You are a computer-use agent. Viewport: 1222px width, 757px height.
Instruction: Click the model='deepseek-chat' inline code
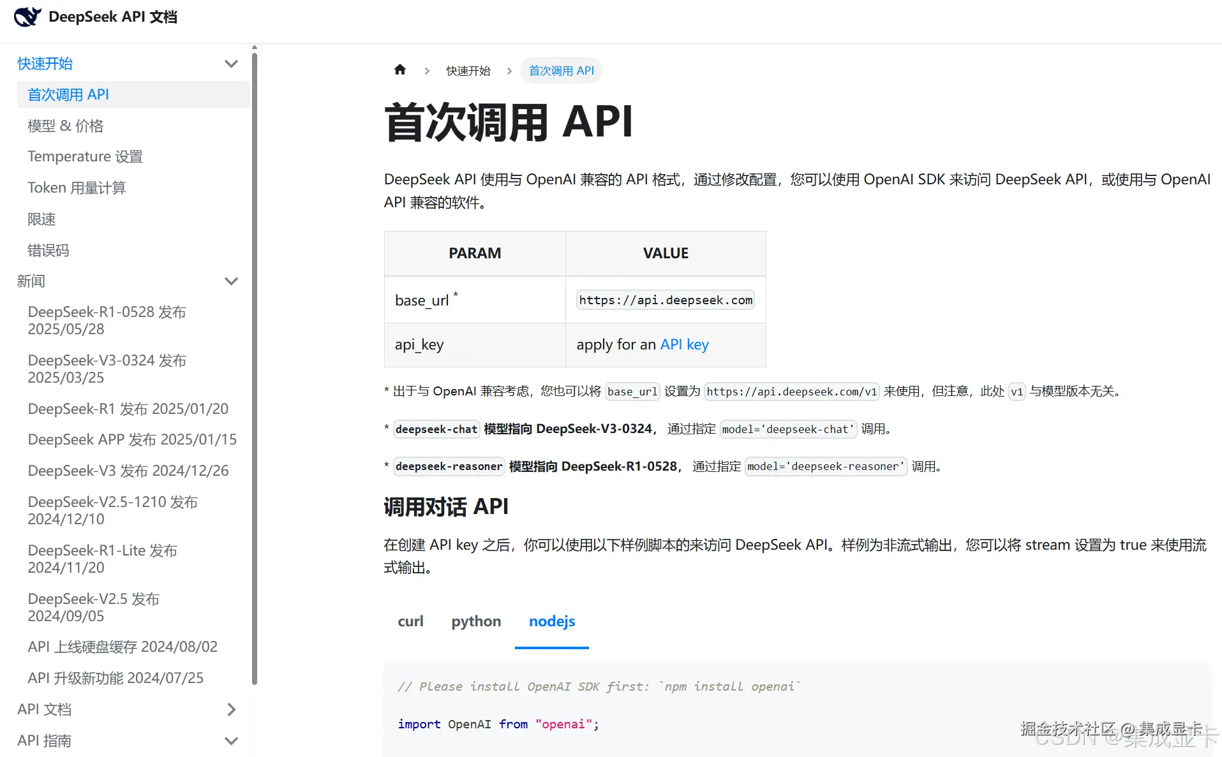pyautogui.click(x=788, y=429)
